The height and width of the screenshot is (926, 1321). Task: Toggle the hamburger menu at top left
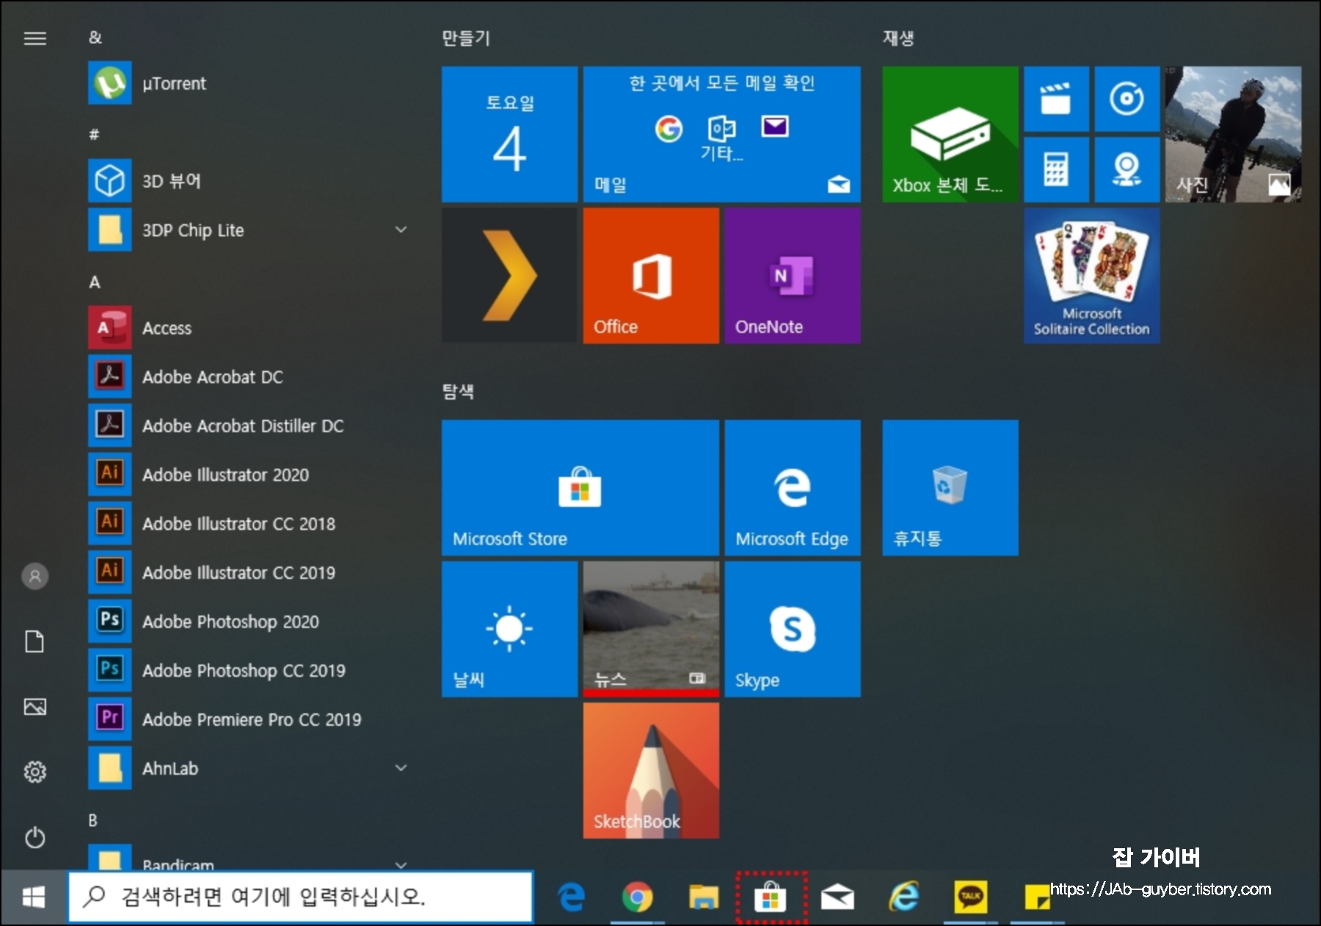[x=34, y=38]
